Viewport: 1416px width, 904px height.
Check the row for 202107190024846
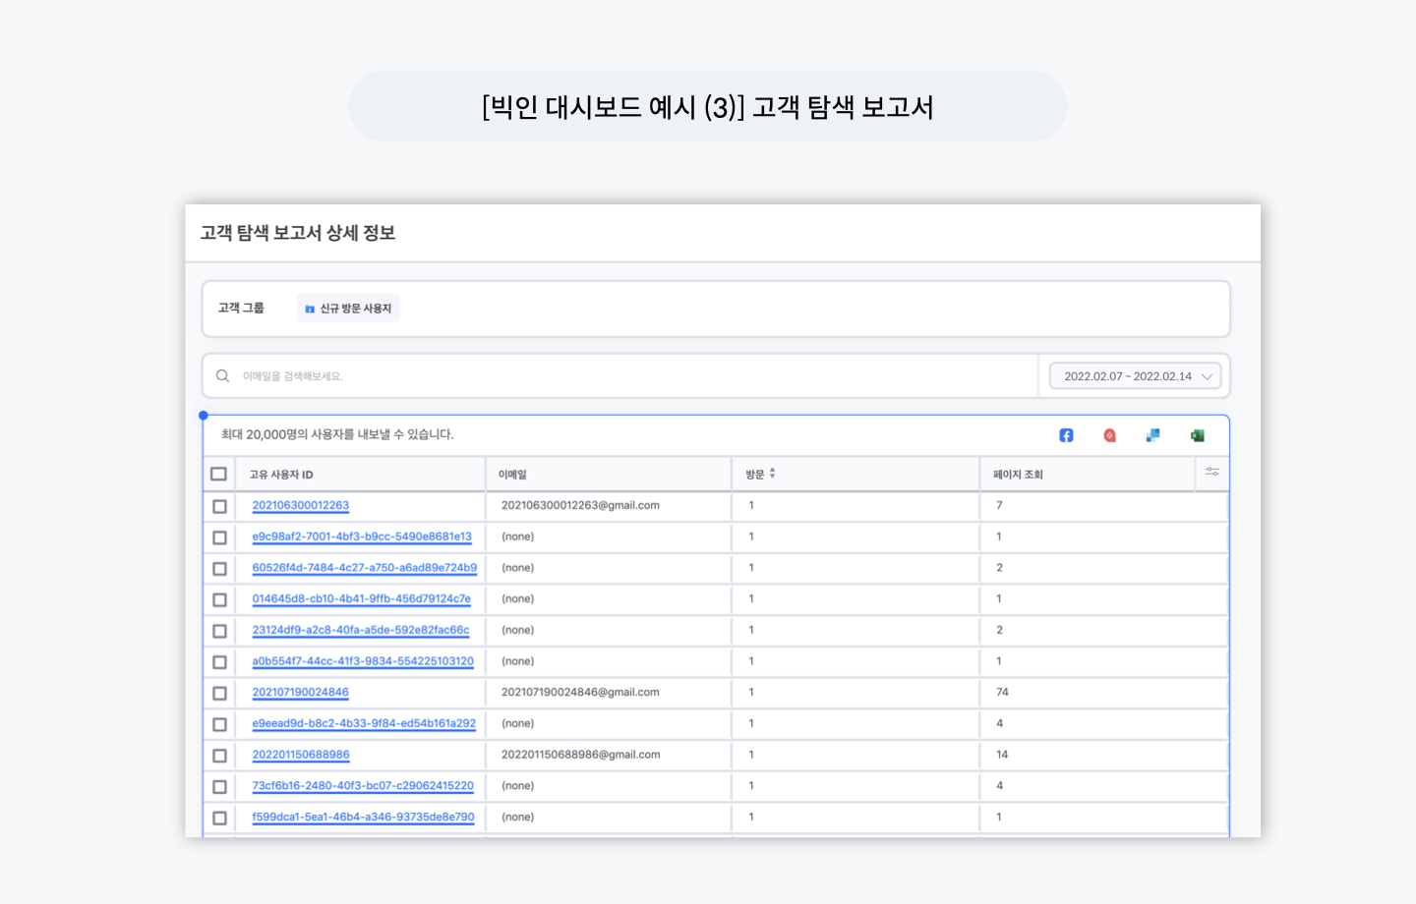219,694
